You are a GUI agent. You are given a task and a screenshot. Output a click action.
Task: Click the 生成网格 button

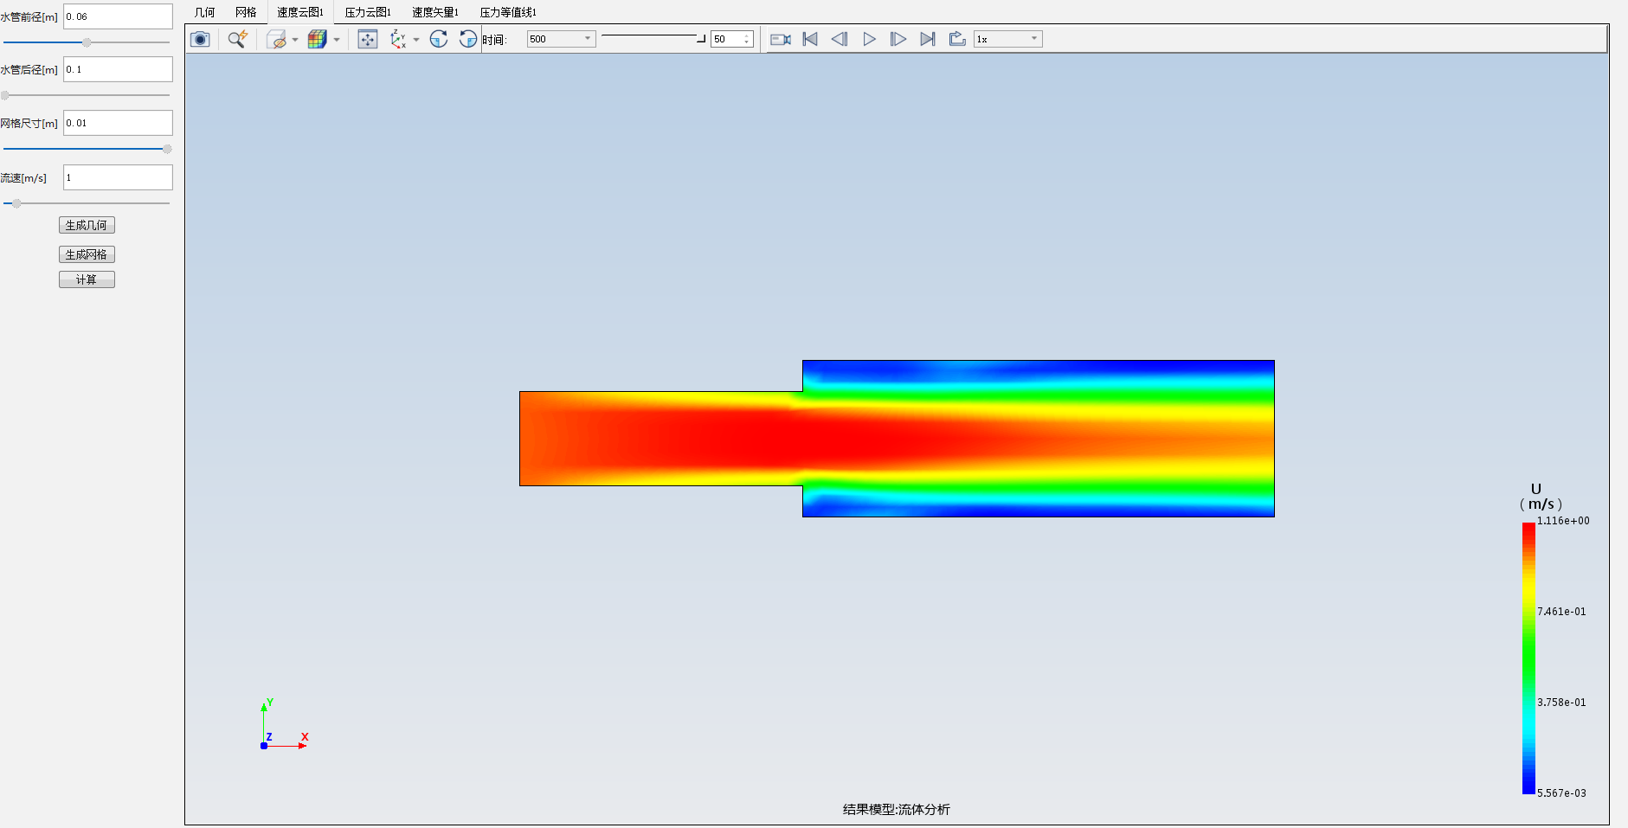coord(87,254)
